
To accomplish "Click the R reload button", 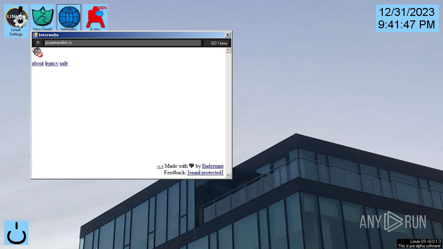I will click(x=38, y=43).
